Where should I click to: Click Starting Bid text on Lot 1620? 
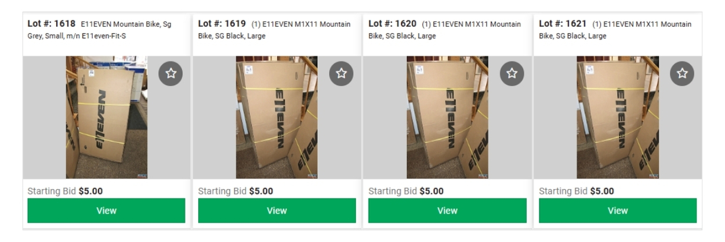point(393,192)
